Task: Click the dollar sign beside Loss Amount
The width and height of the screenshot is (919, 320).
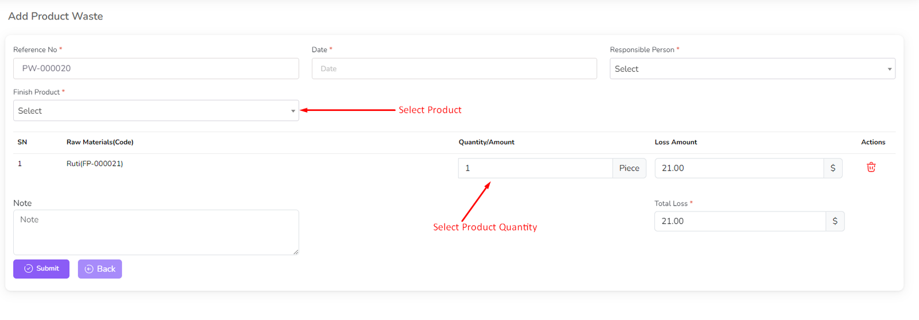Action: (x=833, y=168)
